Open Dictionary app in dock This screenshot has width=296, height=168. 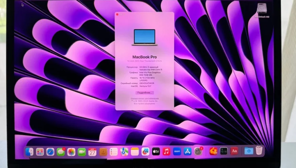click(x=234, y=151)
